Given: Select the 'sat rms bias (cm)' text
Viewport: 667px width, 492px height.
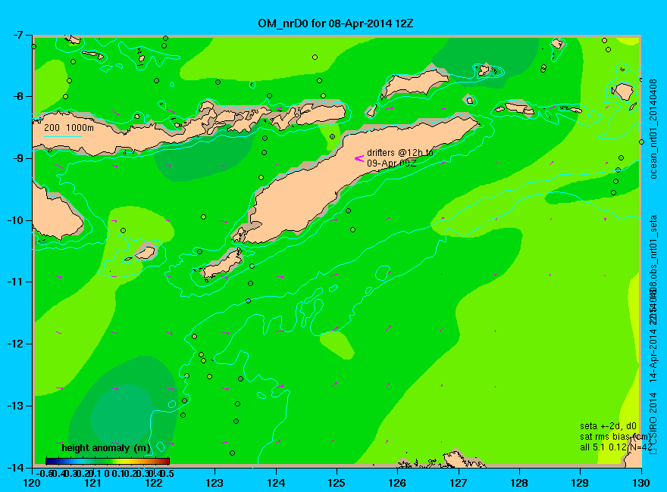Looking at the screenshot, I should pyautogui.click(x=615, y=437).
